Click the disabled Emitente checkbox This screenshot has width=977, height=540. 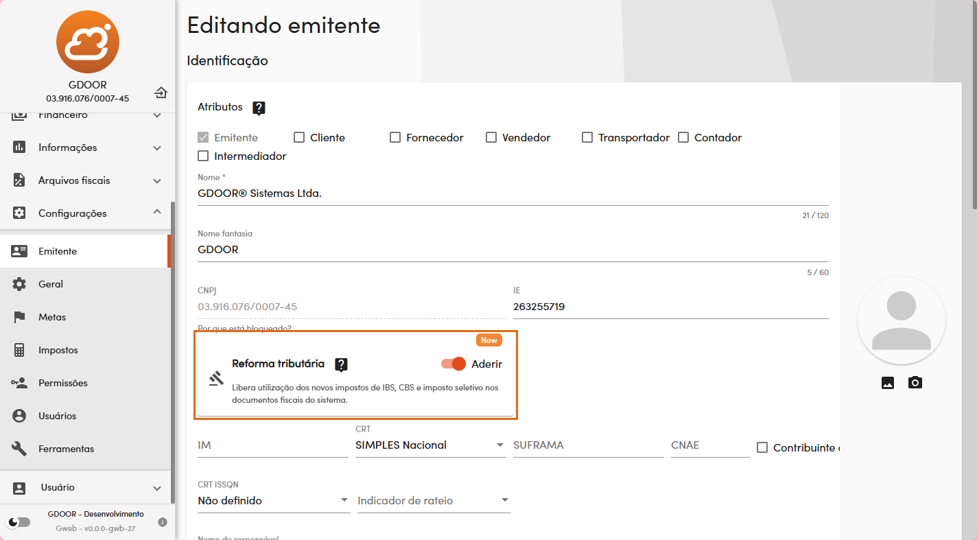tap(203, 137)
